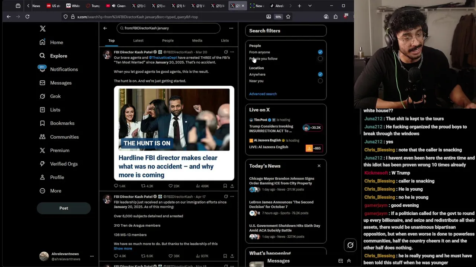Click browser reload button

(x=28, y=17)
